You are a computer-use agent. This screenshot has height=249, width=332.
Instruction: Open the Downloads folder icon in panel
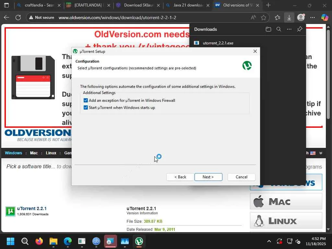[x=268, y=29]
